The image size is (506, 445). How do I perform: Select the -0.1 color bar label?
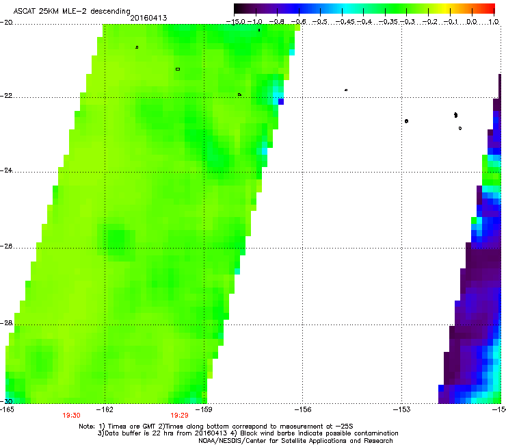(x=451, y=22)
